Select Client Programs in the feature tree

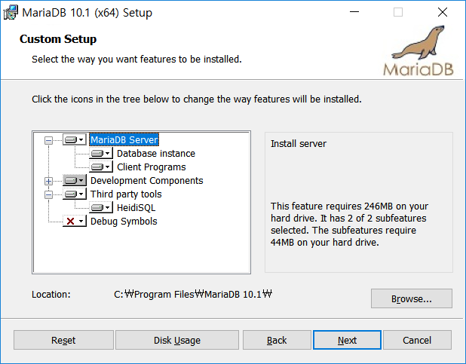(x=152, y=167)
